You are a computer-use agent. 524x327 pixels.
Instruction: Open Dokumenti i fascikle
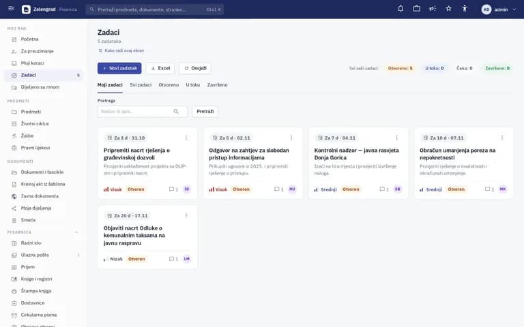coord(44,172)
